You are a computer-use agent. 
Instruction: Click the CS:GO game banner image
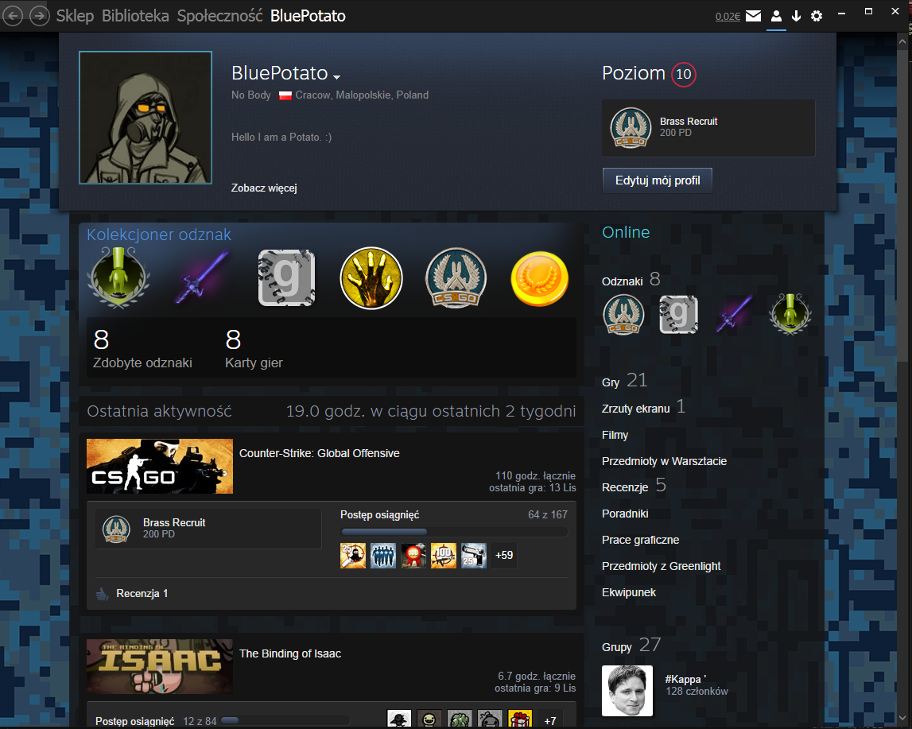[160, 466]
